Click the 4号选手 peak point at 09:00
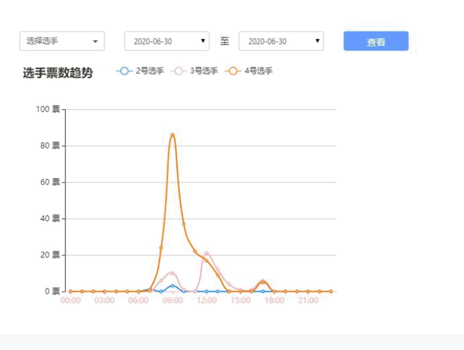Screen dimensions: 464x350 click(172, 135)
